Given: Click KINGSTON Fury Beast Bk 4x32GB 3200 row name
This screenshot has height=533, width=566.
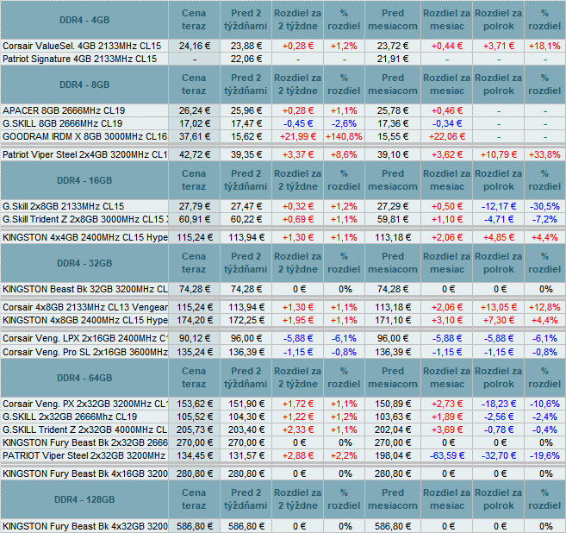Looking at the screenshot, I should (x=84, y=526).
